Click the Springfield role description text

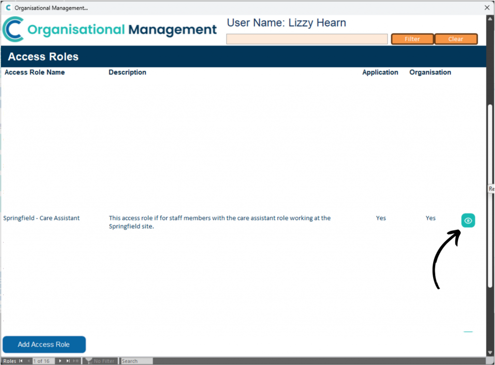(x=220, y=222)
